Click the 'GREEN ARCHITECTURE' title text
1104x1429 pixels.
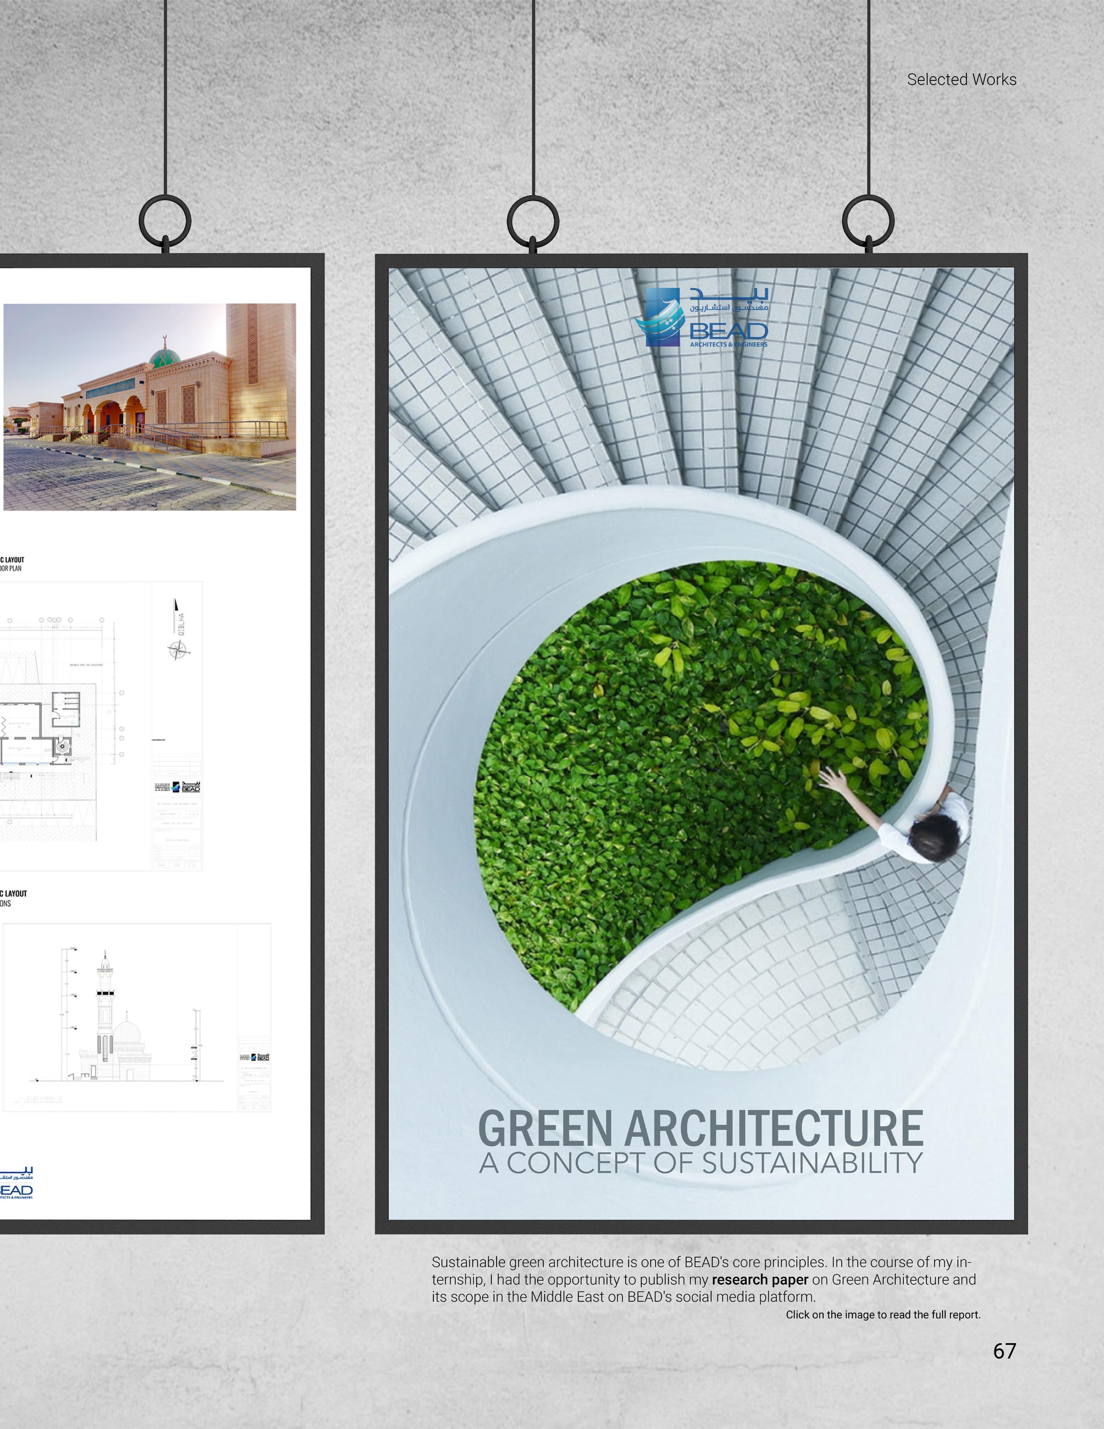(700, 1128)
